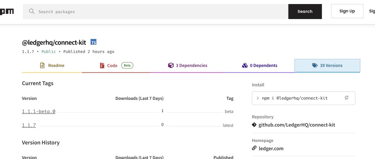Click the Repository heading
The width and height of the screenshot is (375, 159).
pos(263,117)
